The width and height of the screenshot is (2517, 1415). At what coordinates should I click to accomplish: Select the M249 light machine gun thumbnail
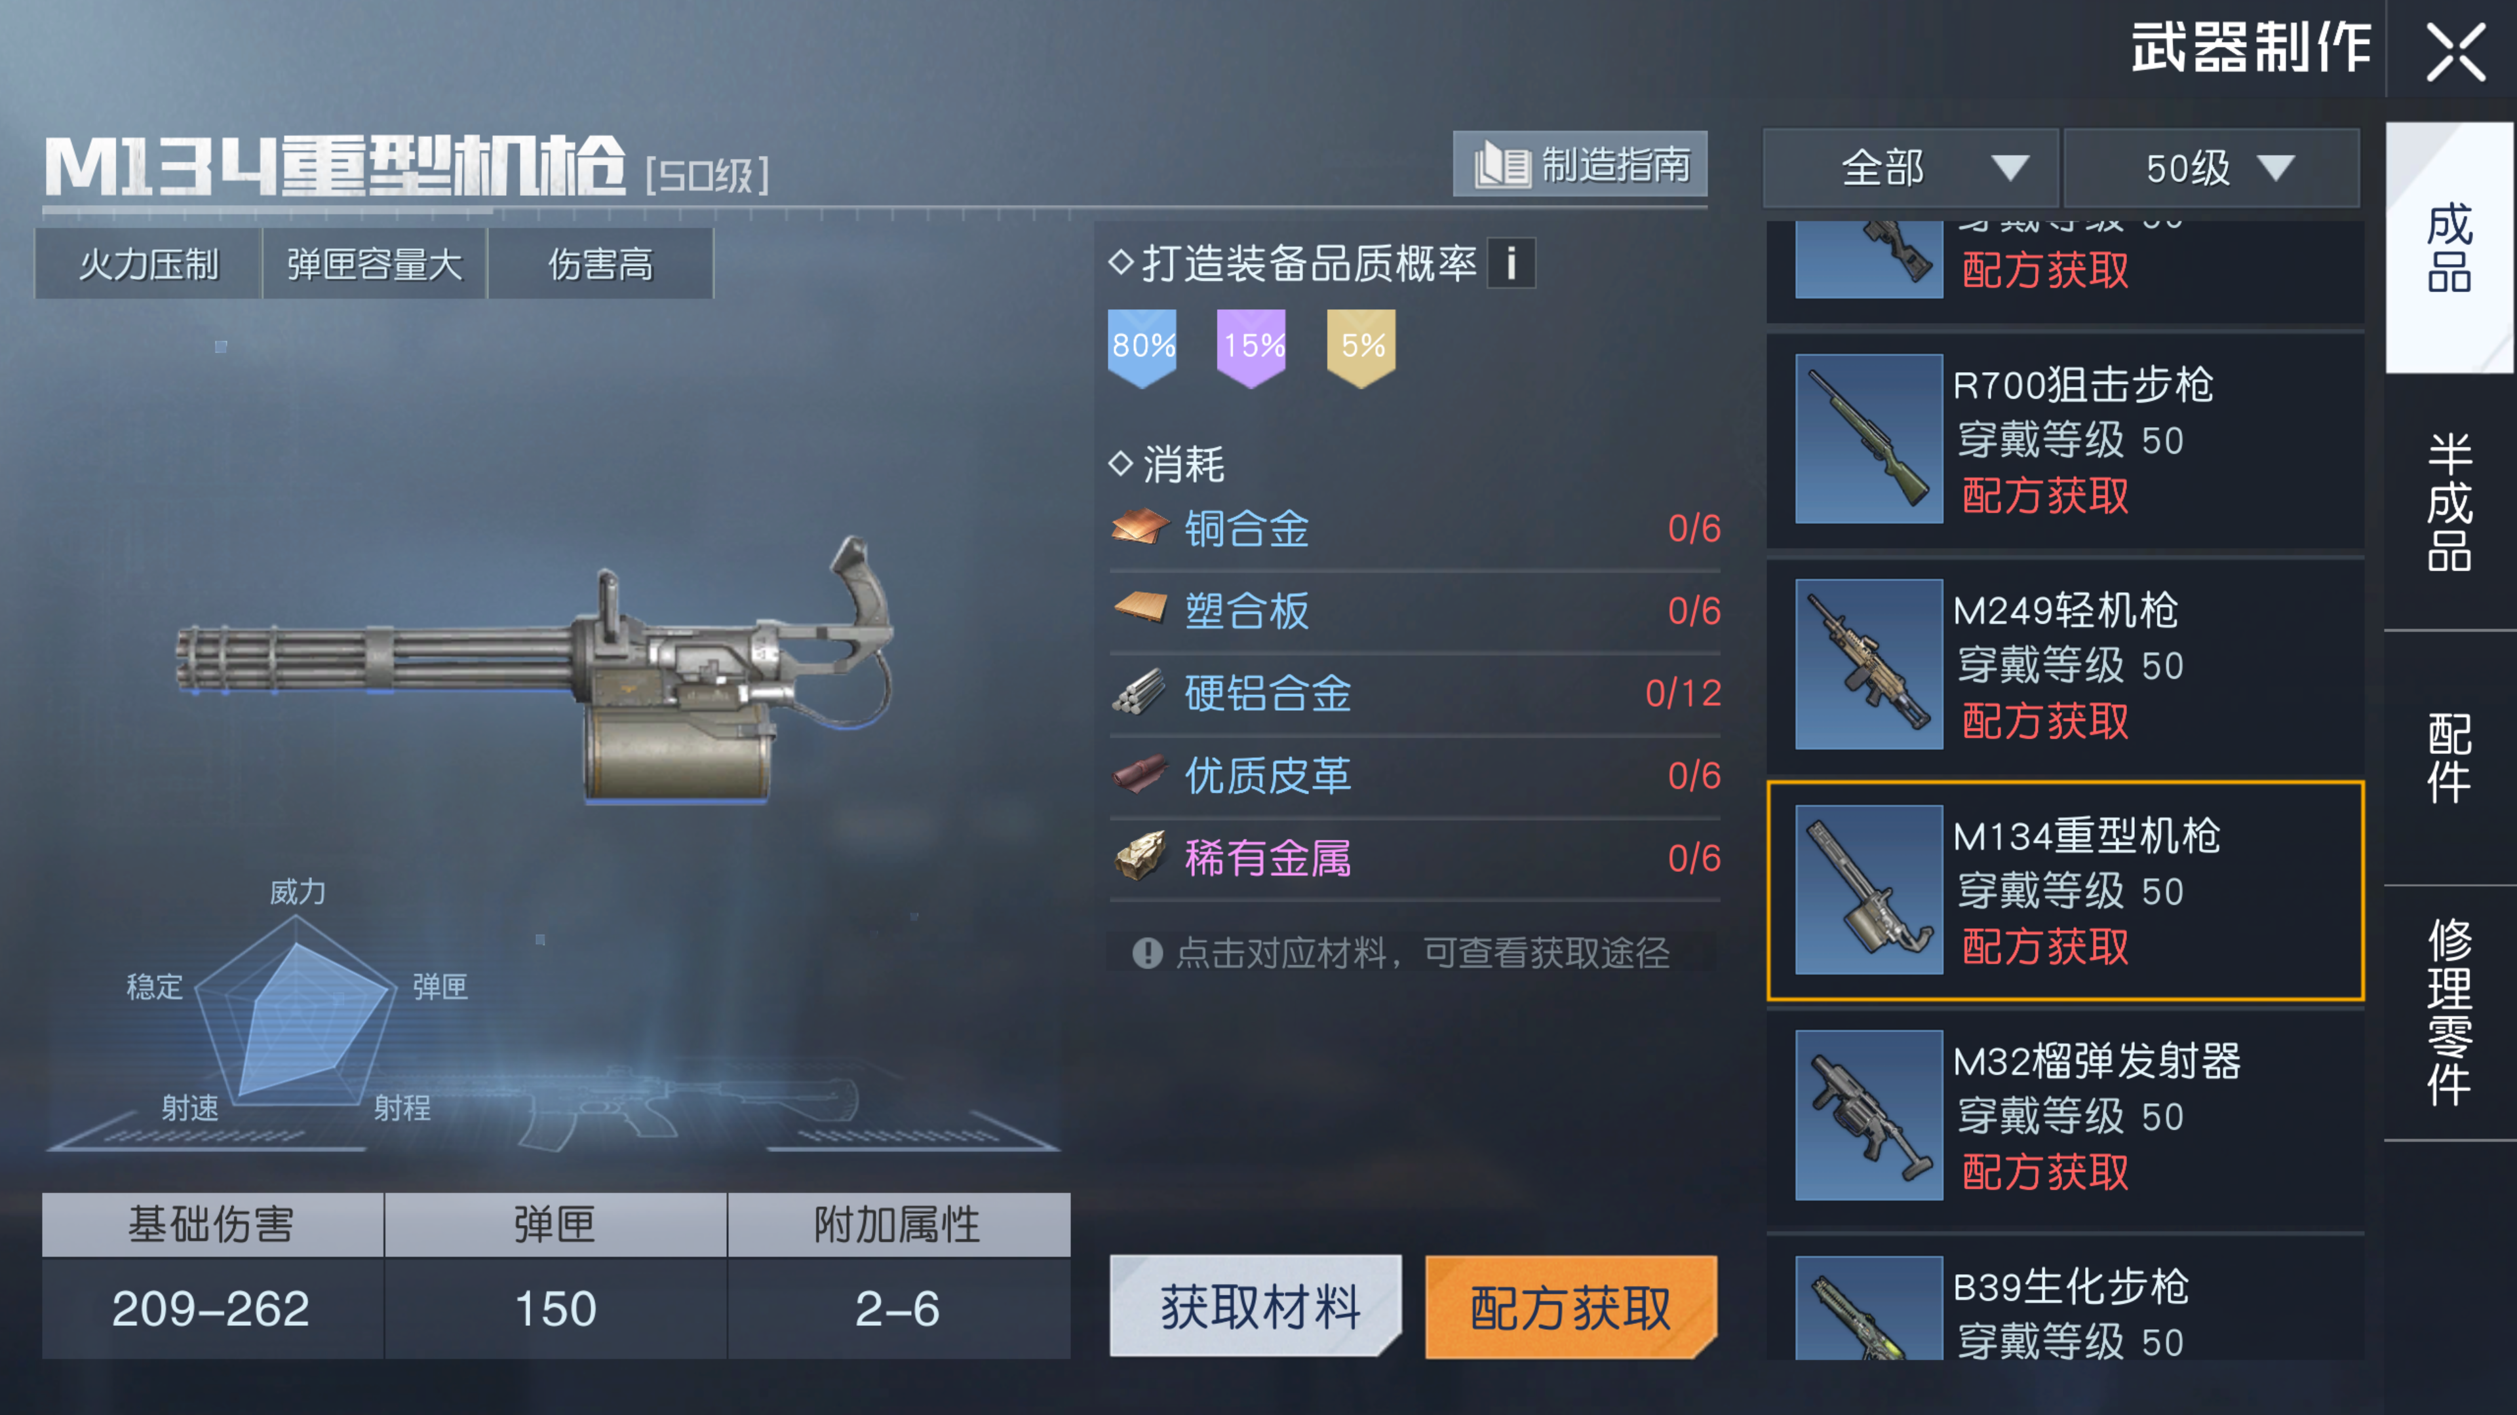(x=1868, y=664)
